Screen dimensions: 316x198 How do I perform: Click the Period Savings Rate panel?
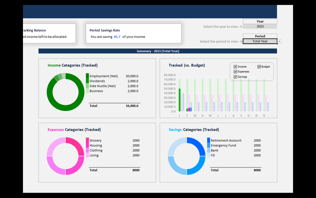[x=133, y=33]
